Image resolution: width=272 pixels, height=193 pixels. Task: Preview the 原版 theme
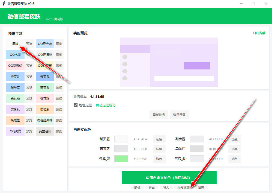(29, 44)
